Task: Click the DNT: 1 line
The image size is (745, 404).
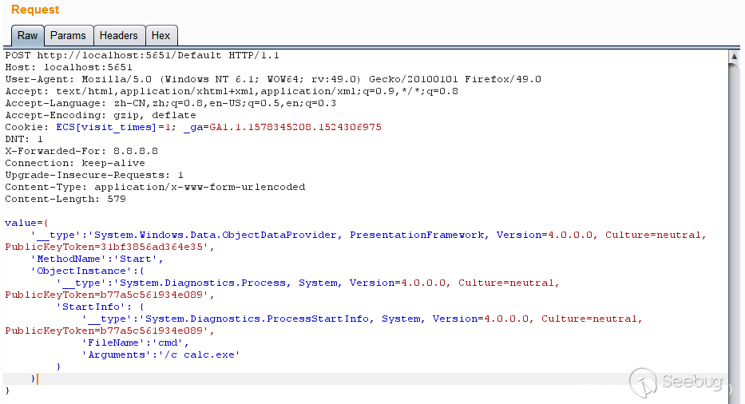Action: coord(24,139)
